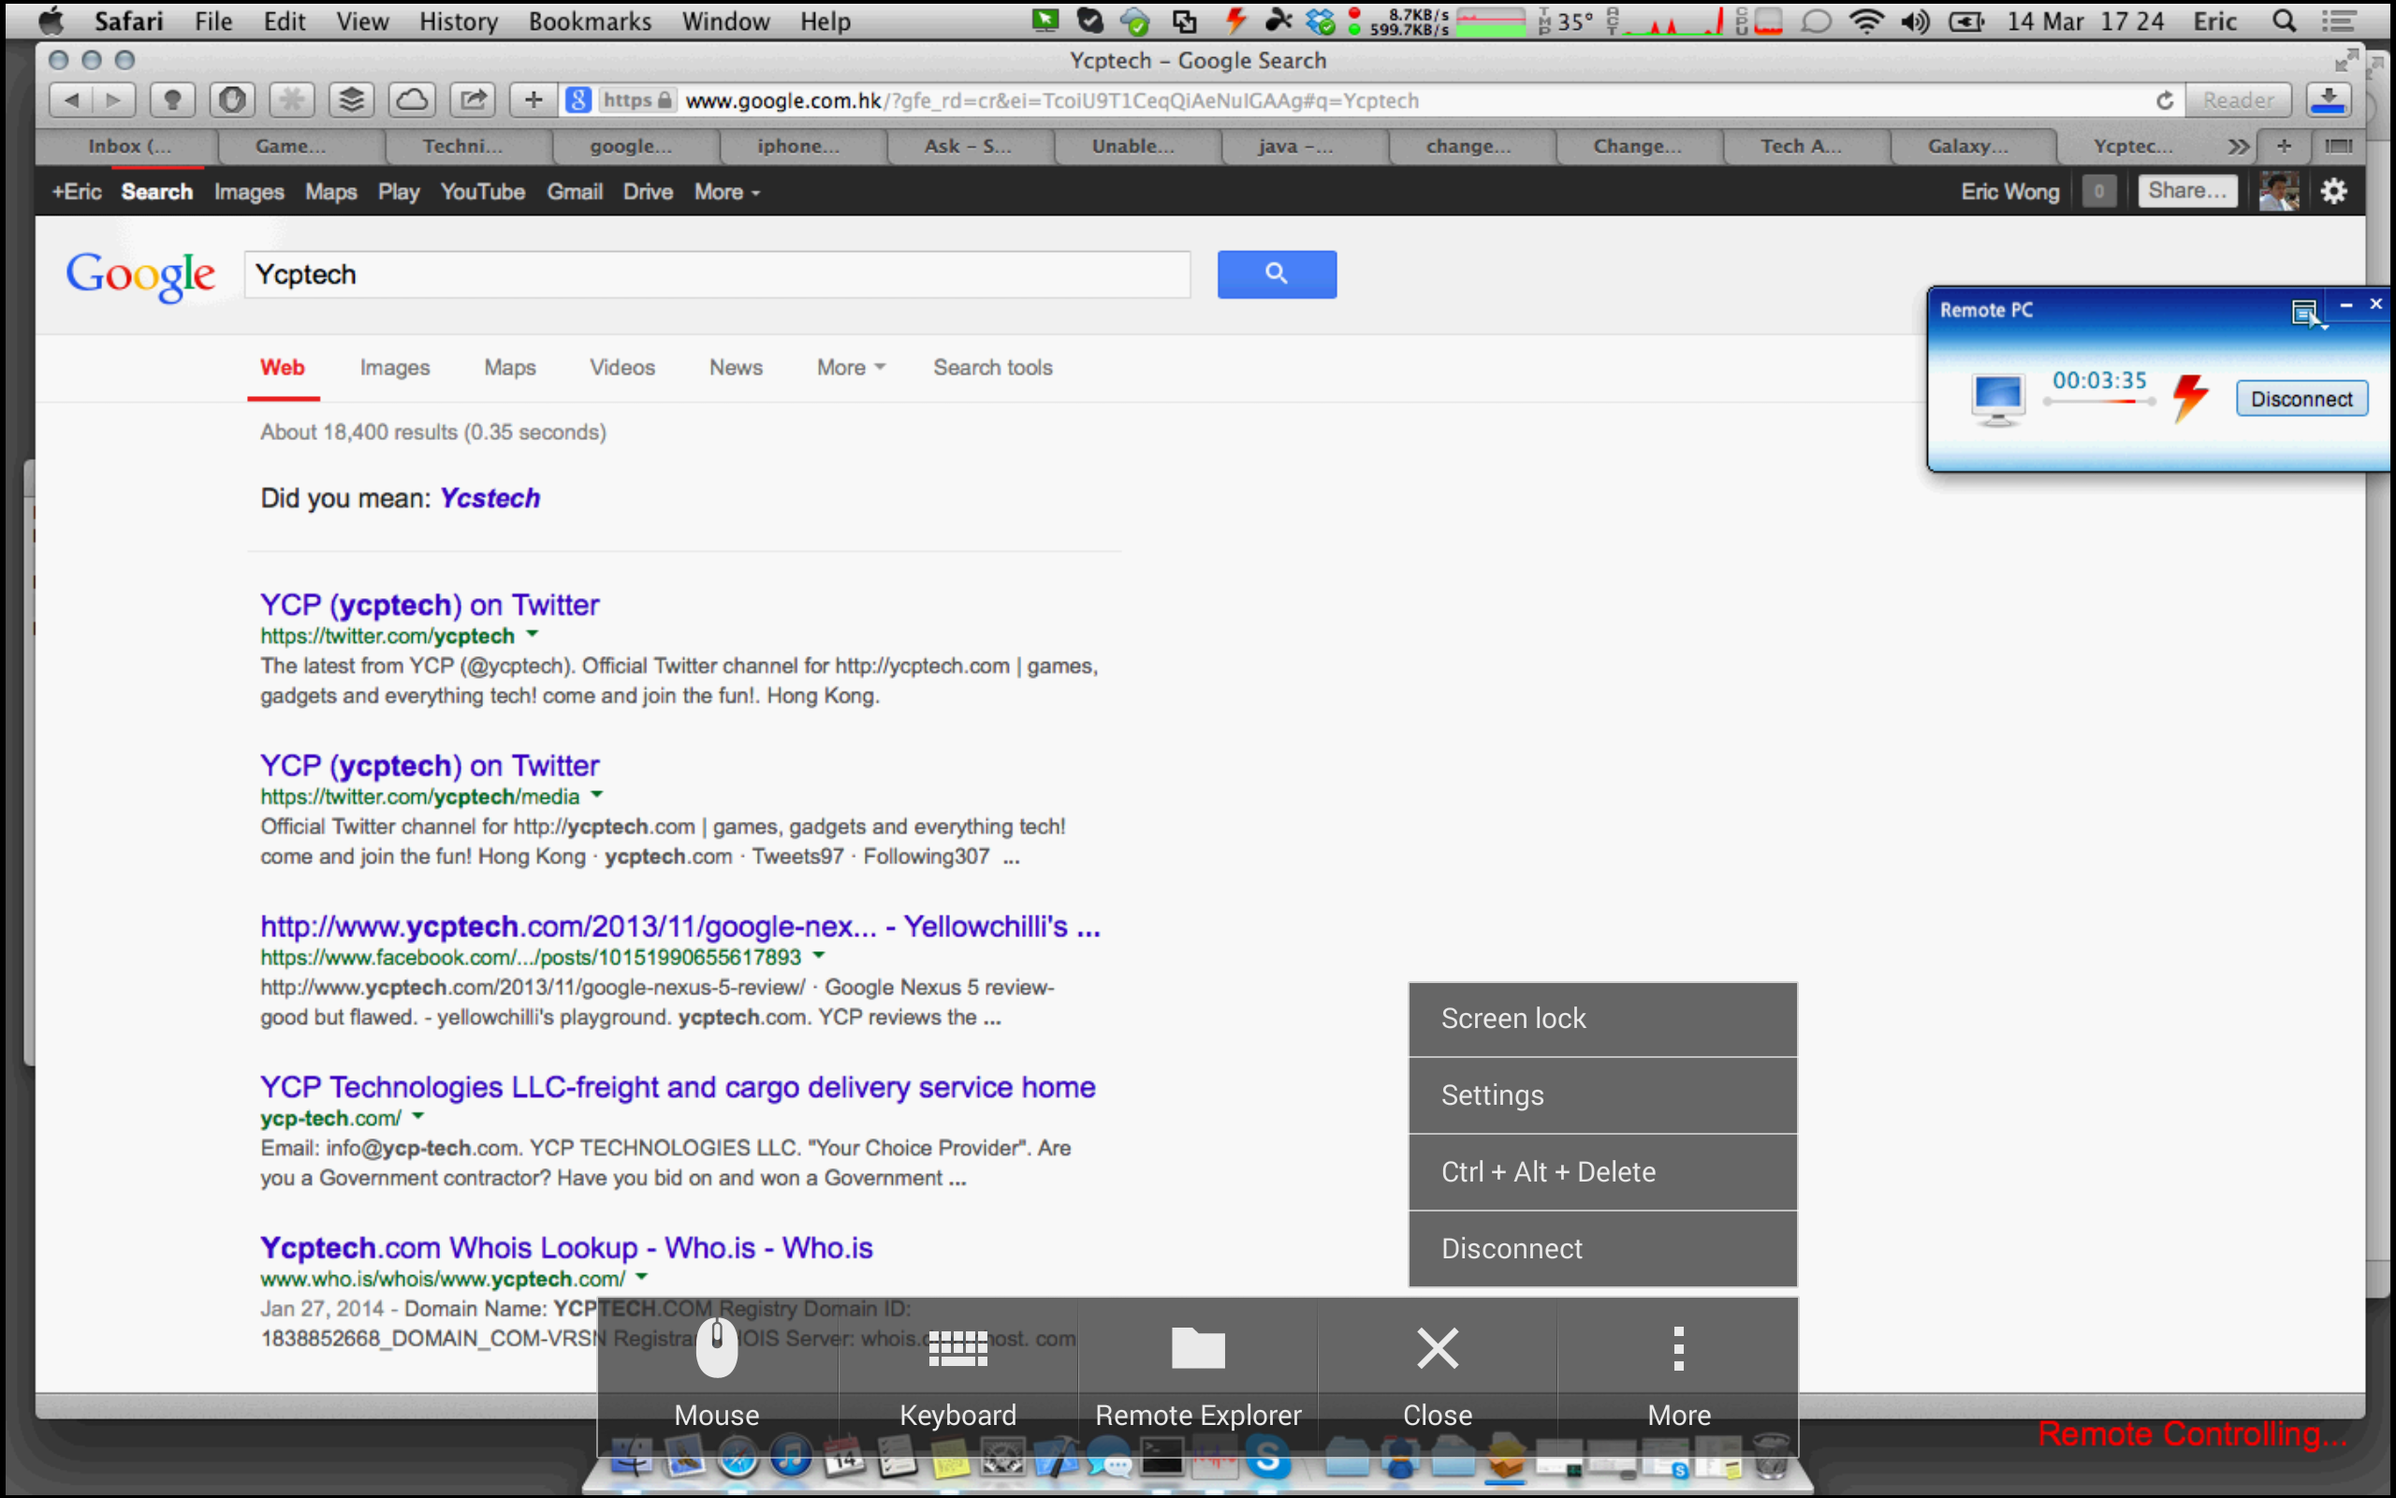Switch to Images search results tab
2396x1498 pixels.
pos(394,368)
